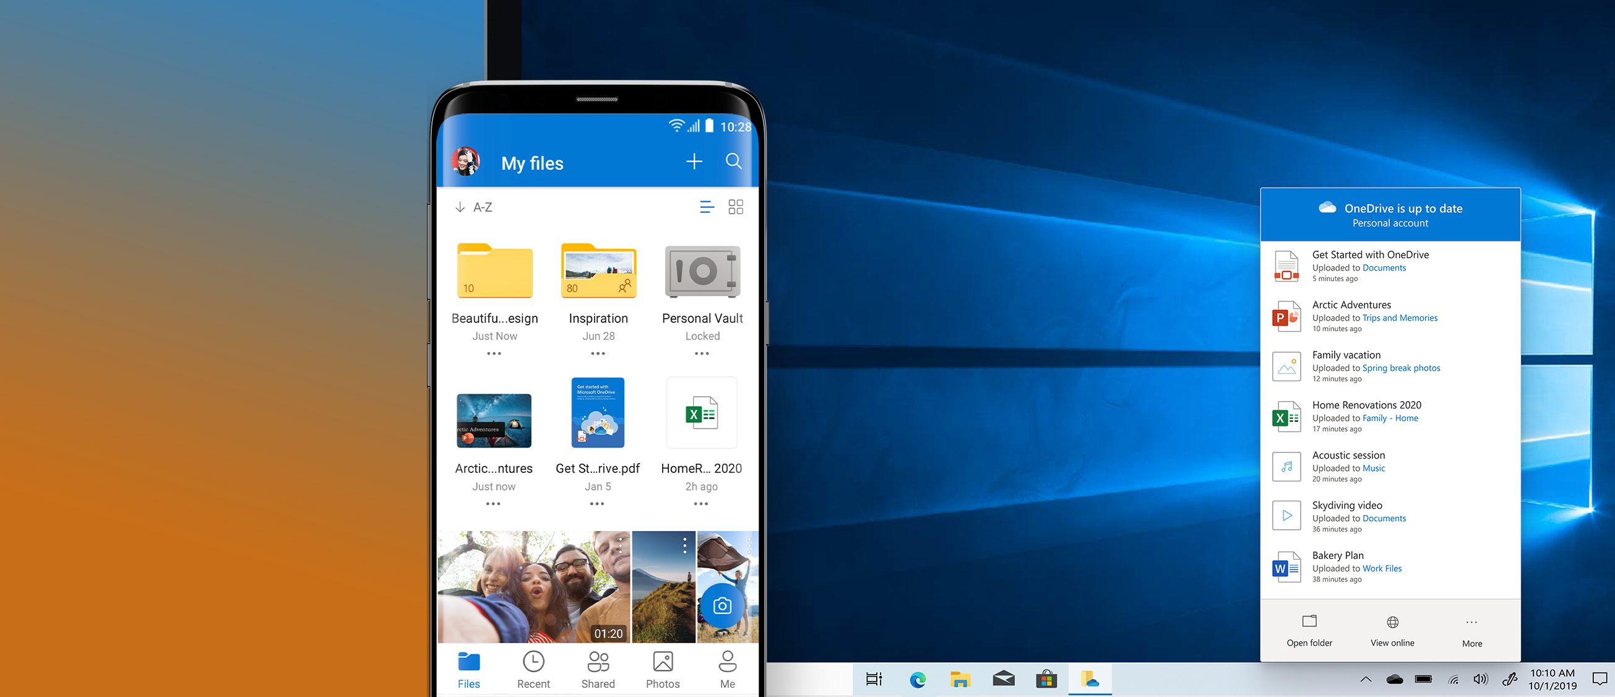Open the Recent tab icon
Viewport: 1615px width, 697px height.
click(535, 664)
